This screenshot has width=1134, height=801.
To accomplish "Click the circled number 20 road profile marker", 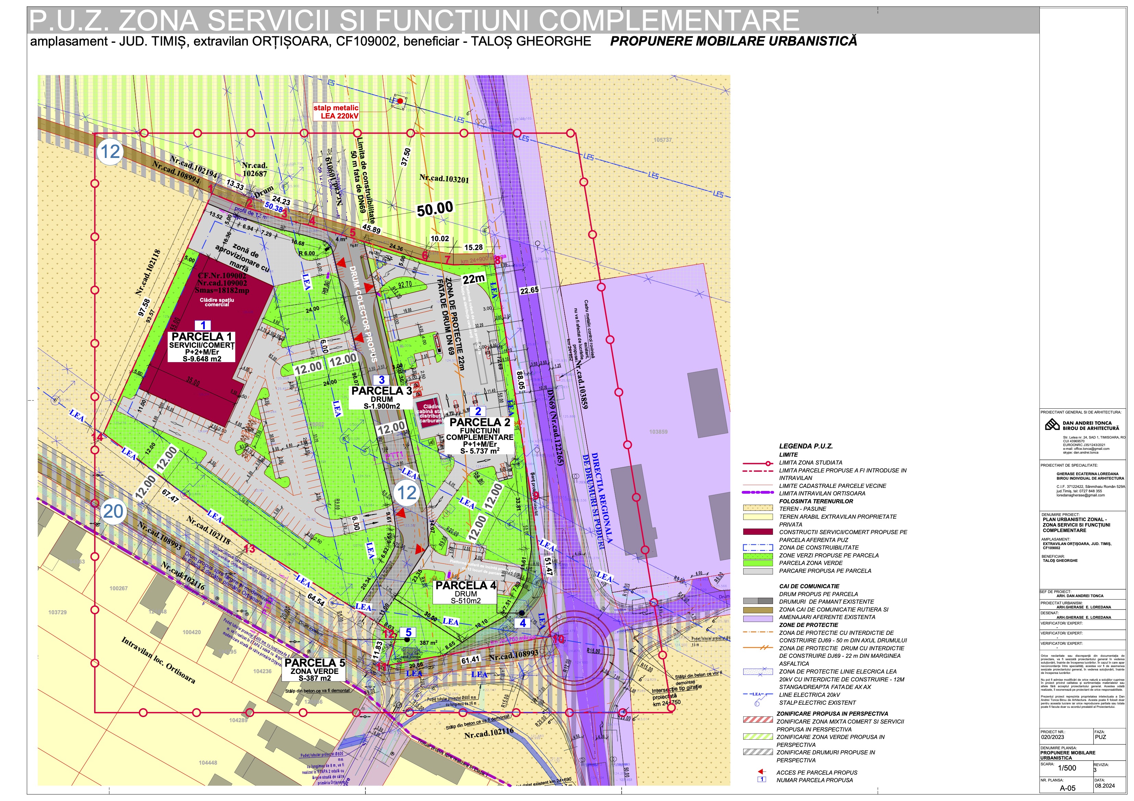I will click(x=113, y=512).
